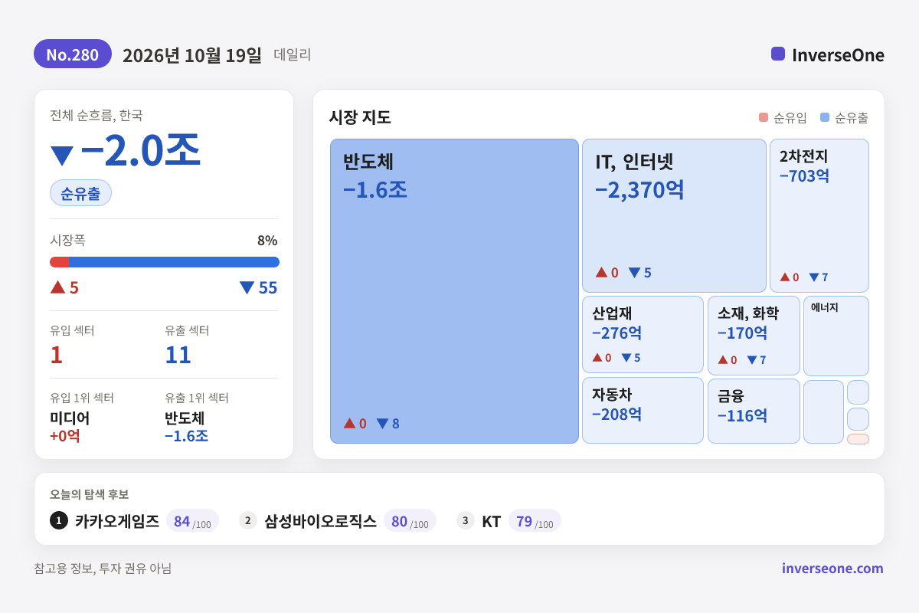
Task: Click the 순유출 status pill
Action: [80, 193]
